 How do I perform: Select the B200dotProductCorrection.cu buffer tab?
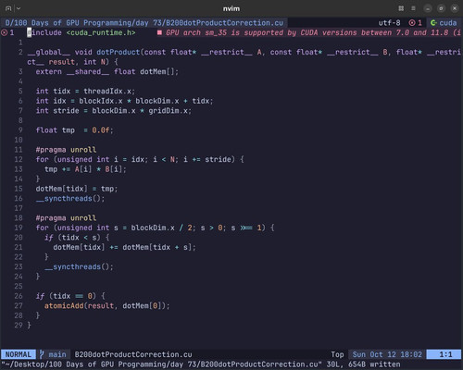coord(144,23)
